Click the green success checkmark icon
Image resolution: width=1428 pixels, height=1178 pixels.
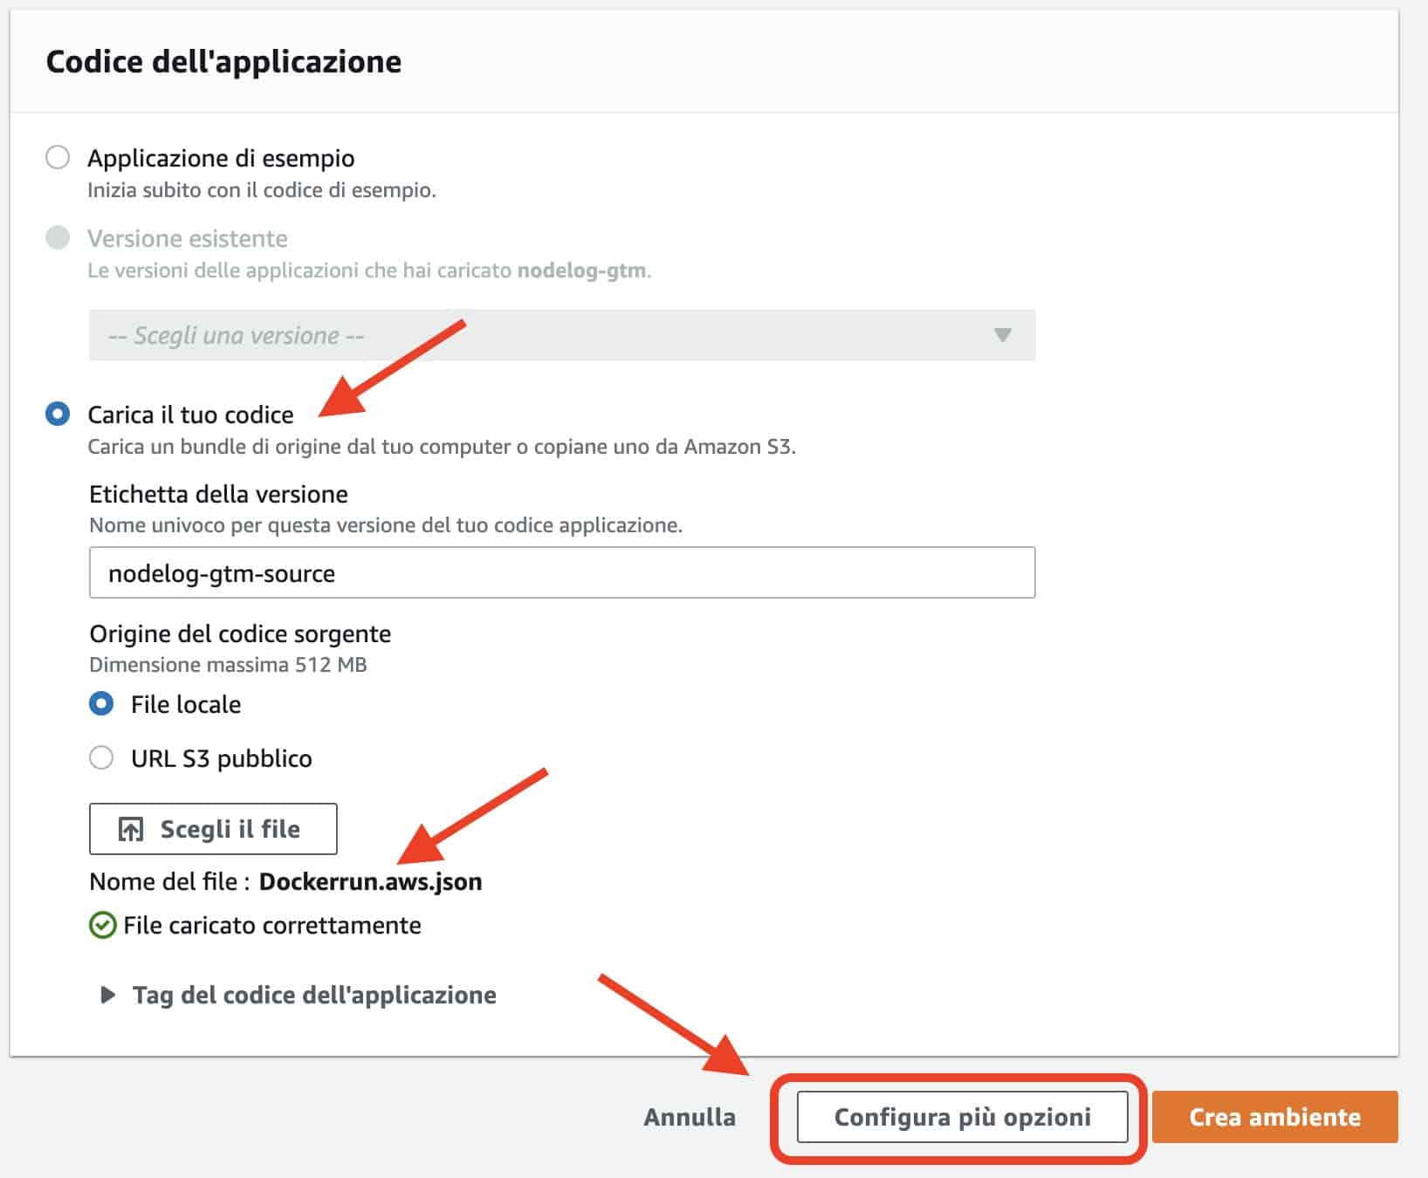coord(104,926)
